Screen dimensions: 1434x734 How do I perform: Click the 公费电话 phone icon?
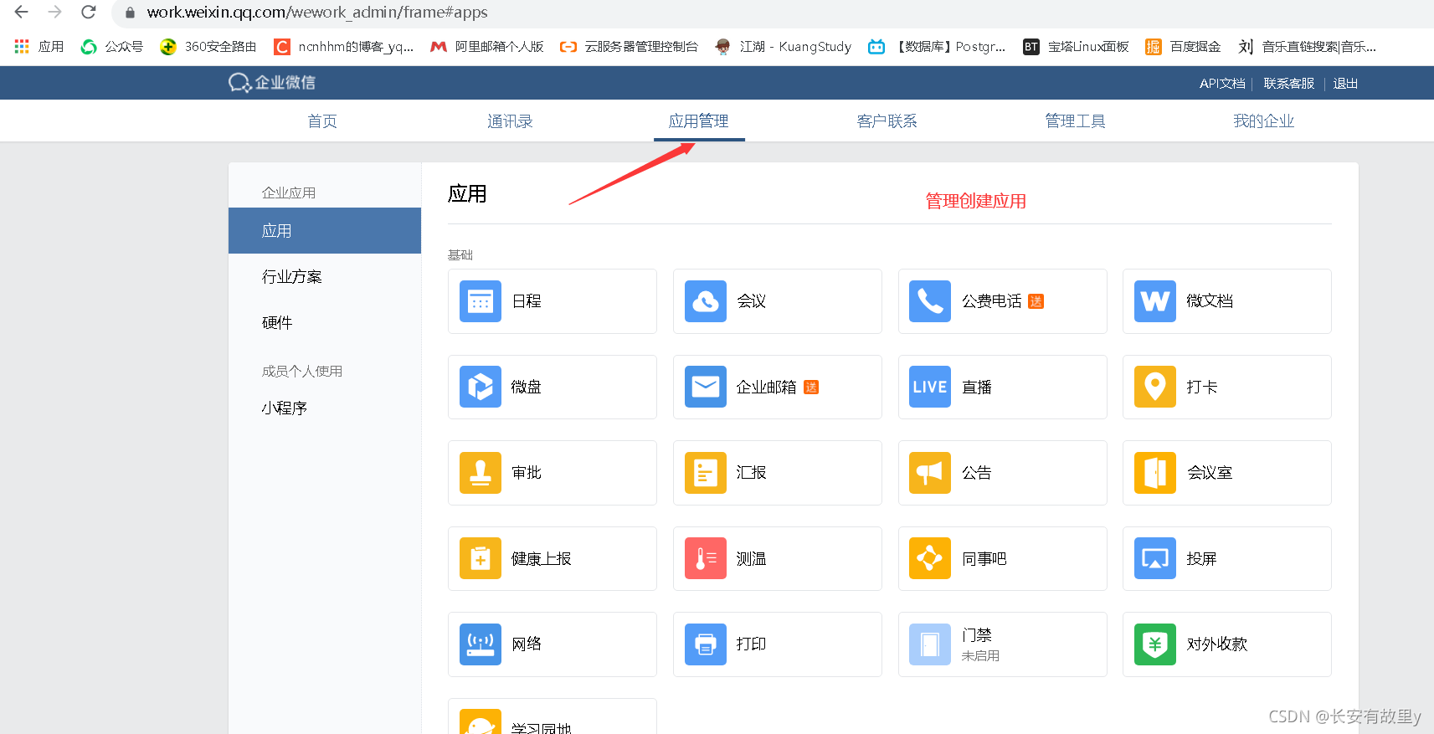[930, 301]
